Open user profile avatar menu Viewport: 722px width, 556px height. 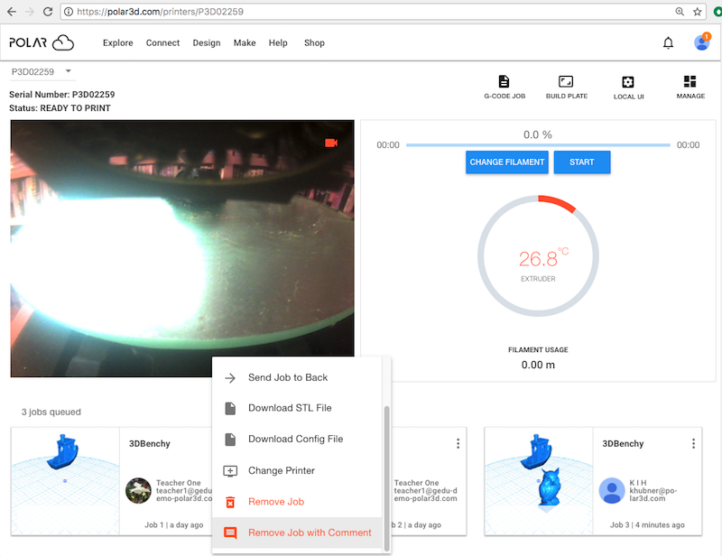[x=702, y=42]
